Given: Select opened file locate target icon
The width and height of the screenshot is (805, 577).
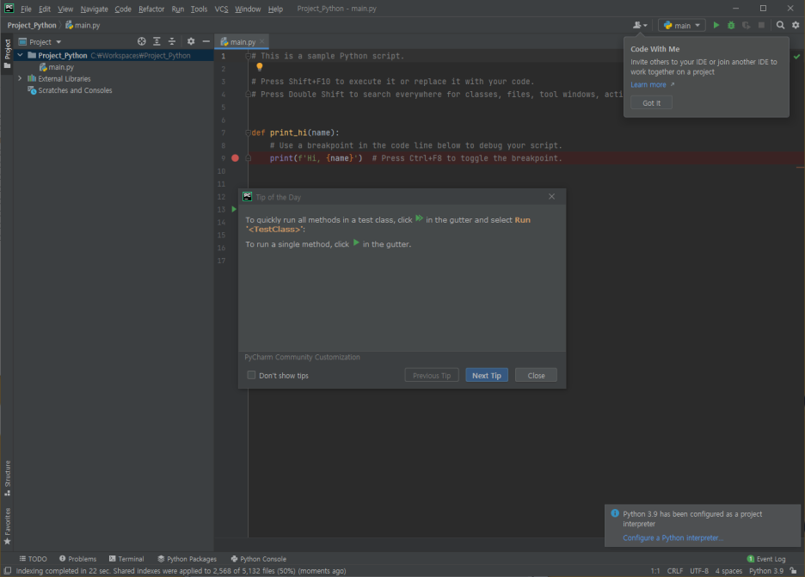Looking at the screenshot, I should point(142,41).
